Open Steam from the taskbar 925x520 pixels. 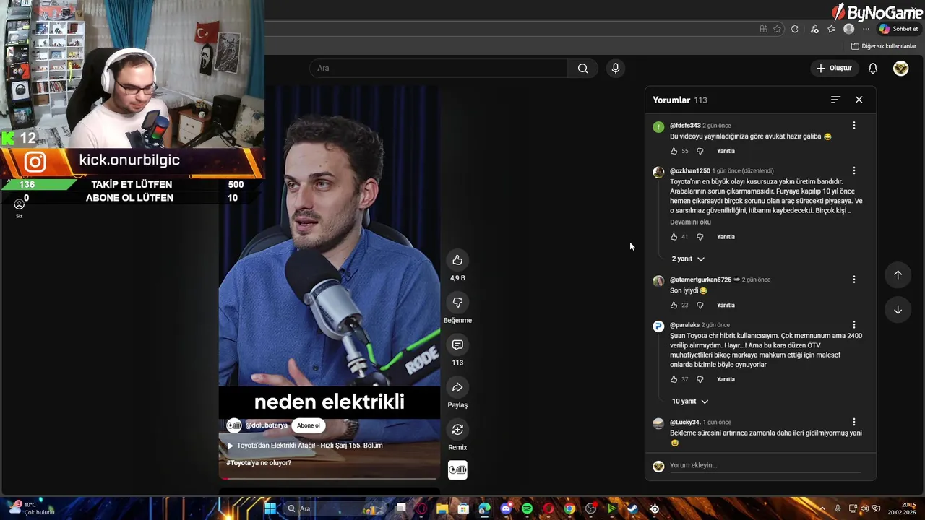pyautogui.click(x=632, y=509)
